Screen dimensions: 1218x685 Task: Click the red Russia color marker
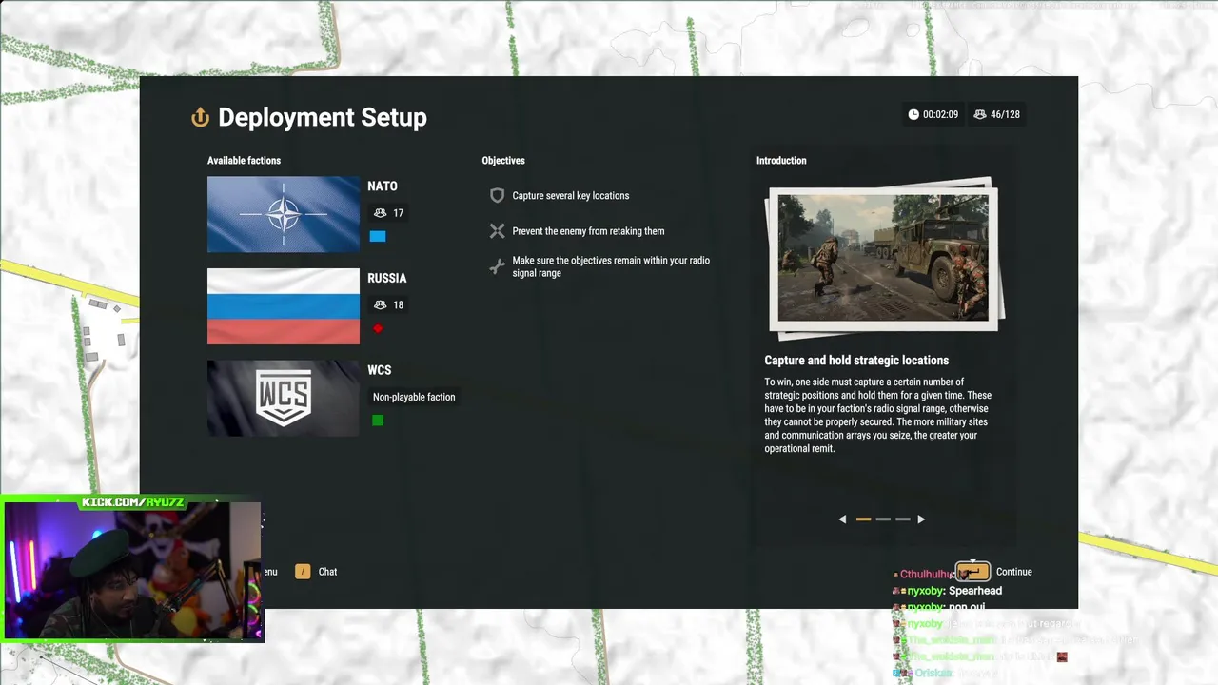point(378,328)
